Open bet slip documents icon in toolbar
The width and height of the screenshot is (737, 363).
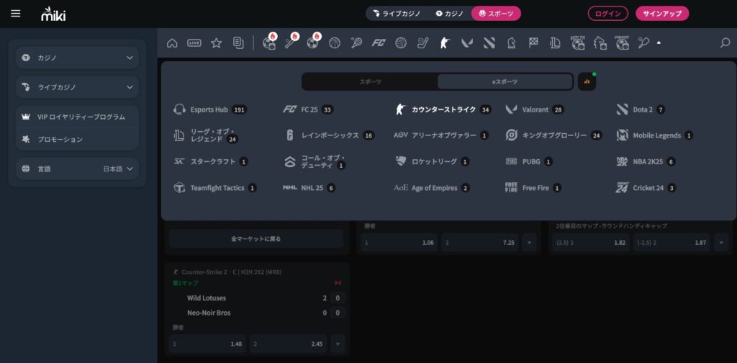(238, 42)
